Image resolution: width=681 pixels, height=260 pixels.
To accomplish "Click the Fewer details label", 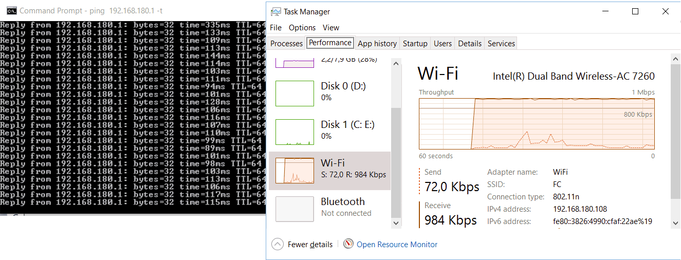I will [x=310, y=245].
